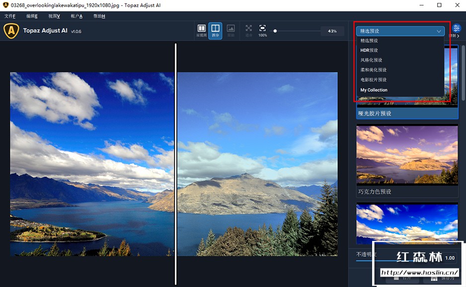Collapse the 精选预设 preset category dropdown
466x287 pixels.
pyautogui.click(x=400, y=31)
